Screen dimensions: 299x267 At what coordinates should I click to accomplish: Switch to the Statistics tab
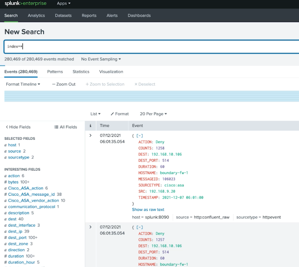81,72
